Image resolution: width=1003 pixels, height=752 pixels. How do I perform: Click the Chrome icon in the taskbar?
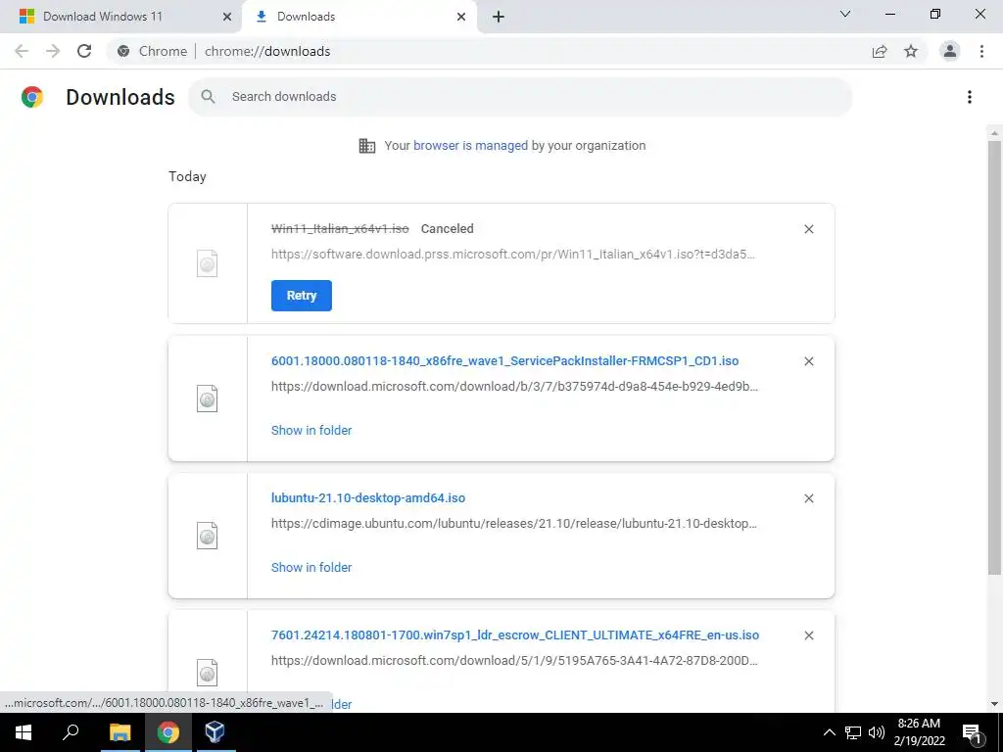click(x=168, y=732)
